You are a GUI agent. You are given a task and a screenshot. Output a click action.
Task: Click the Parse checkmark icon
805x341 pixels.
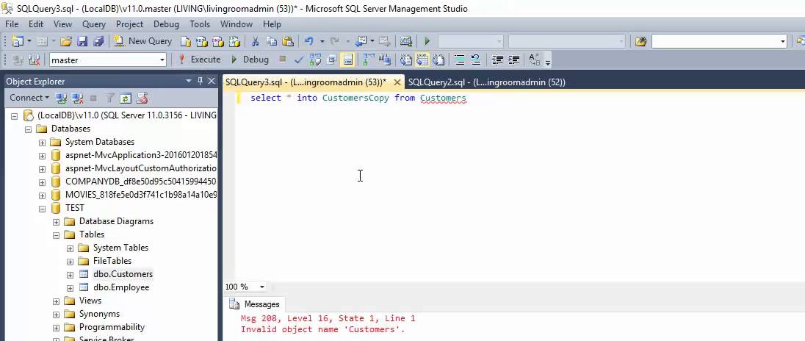click(x=299, y=60)
